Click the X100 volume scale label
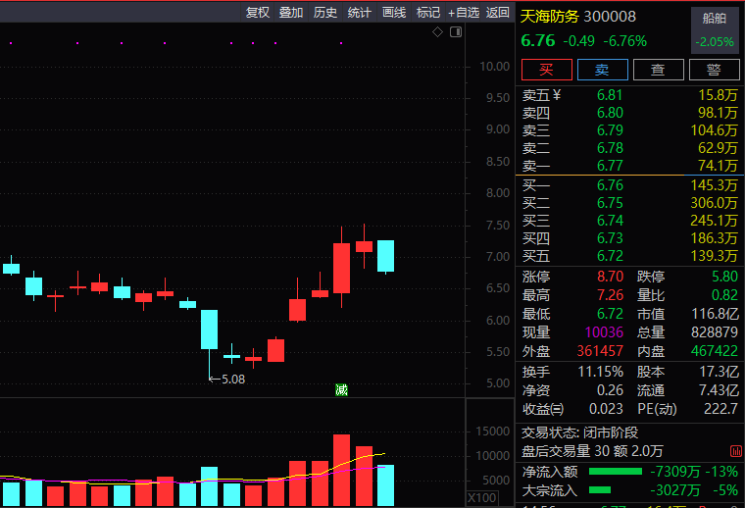This screenshot has width=745, height=508. [481, 498]
